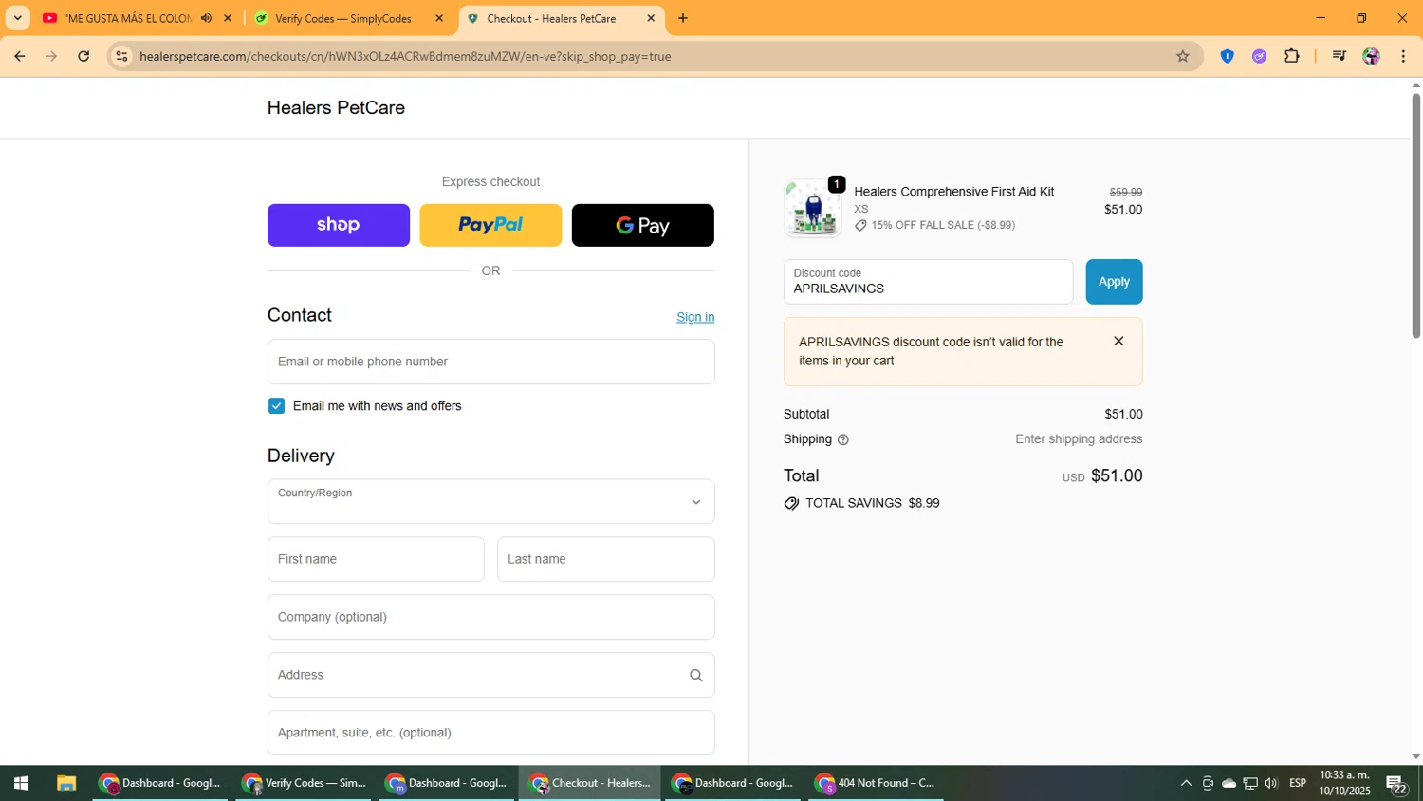The width and height of the screenshot is (1423, 801).
Task: Click the Apartment, suite, etc. field
Action: click(490, 733)
